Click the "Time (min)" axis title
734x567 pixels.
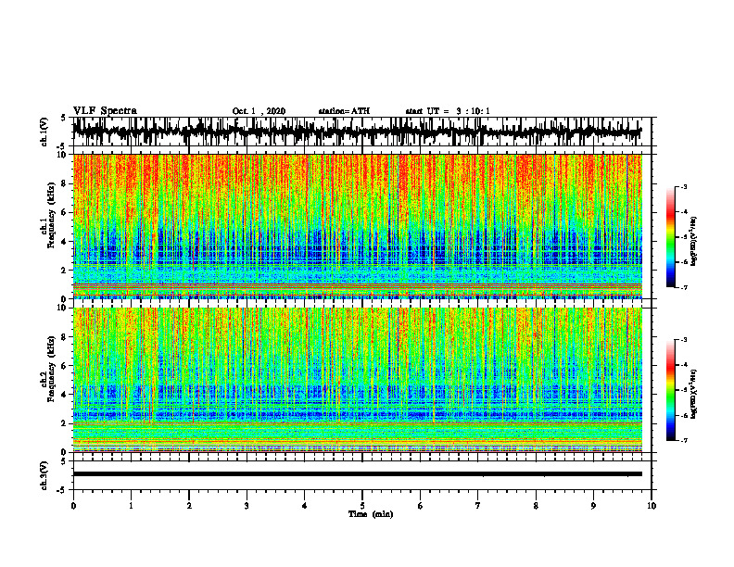pyautogui.click(x=371, y=514)
